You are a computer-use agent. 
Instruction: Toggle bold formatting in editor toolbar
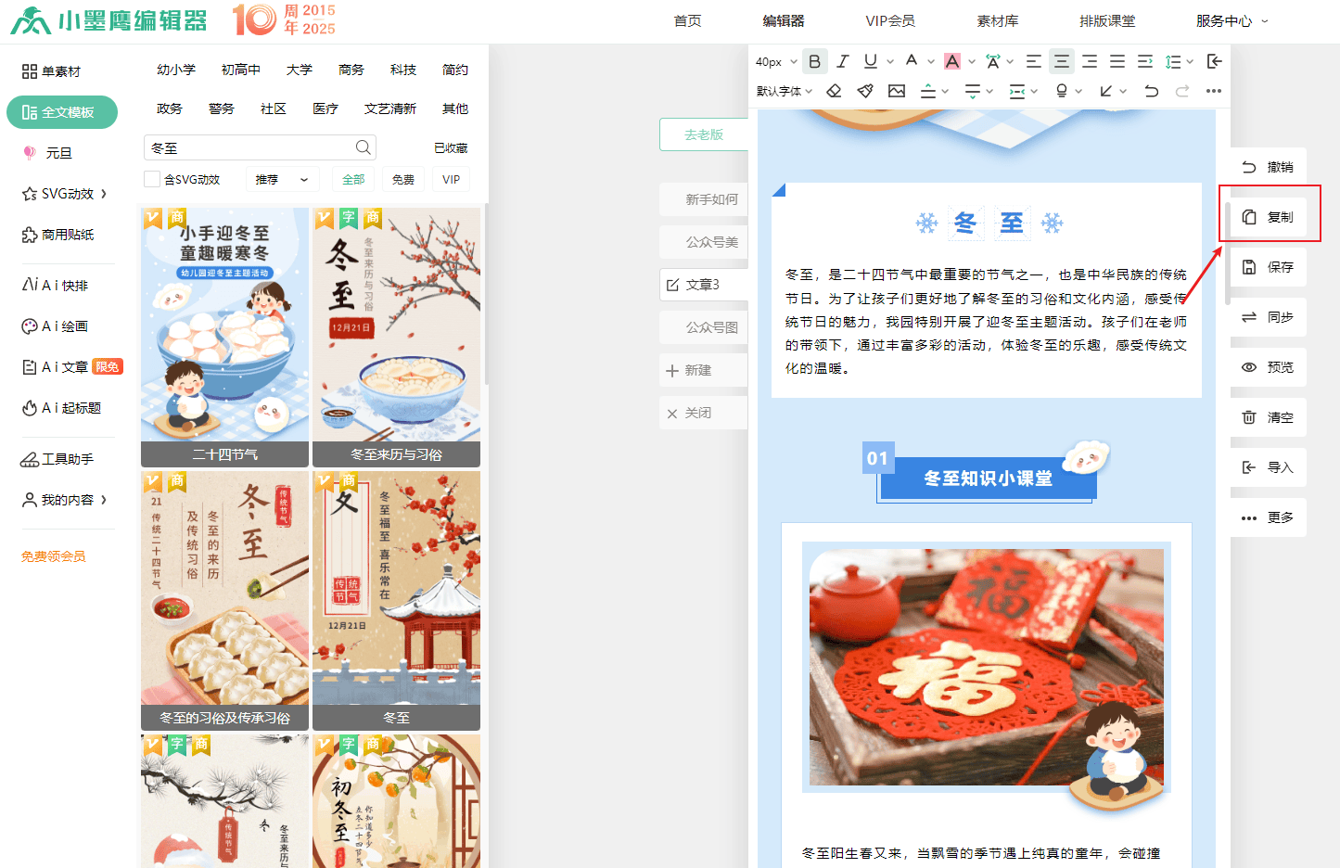pos(814,61)
